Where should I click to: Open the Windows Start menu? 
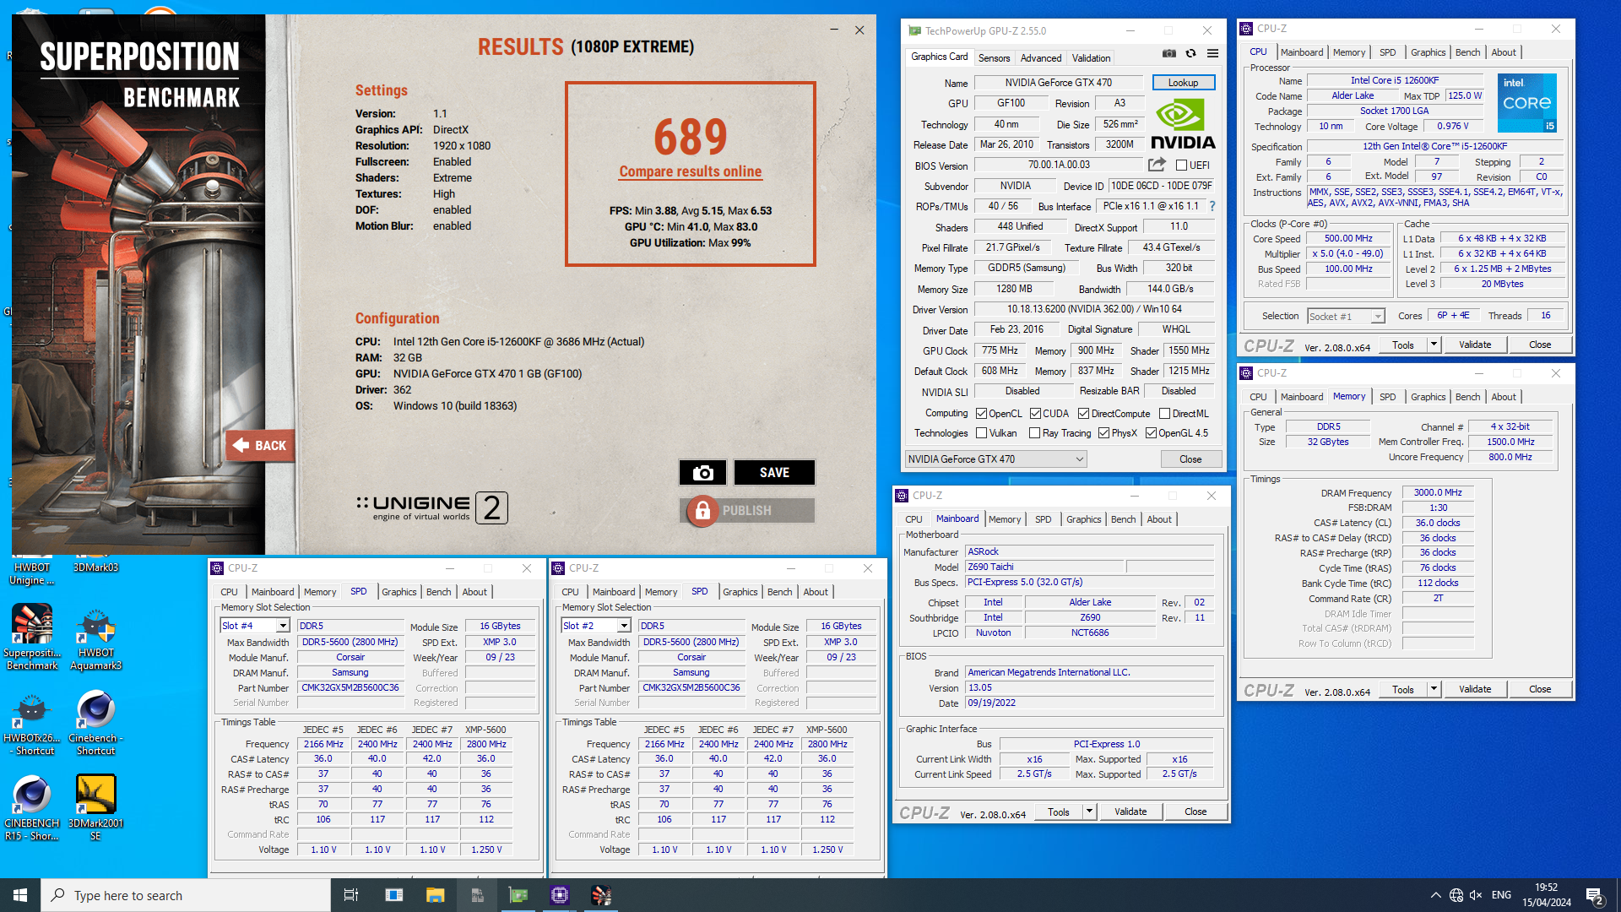20,895
